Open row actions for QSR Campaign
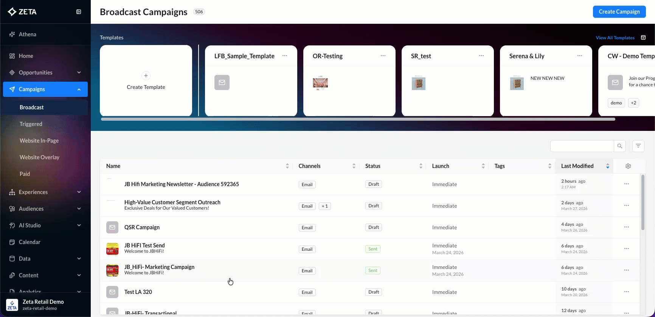The height and width of the screenshot is (317, 655). pyautogui.click(x=626, y=227)
